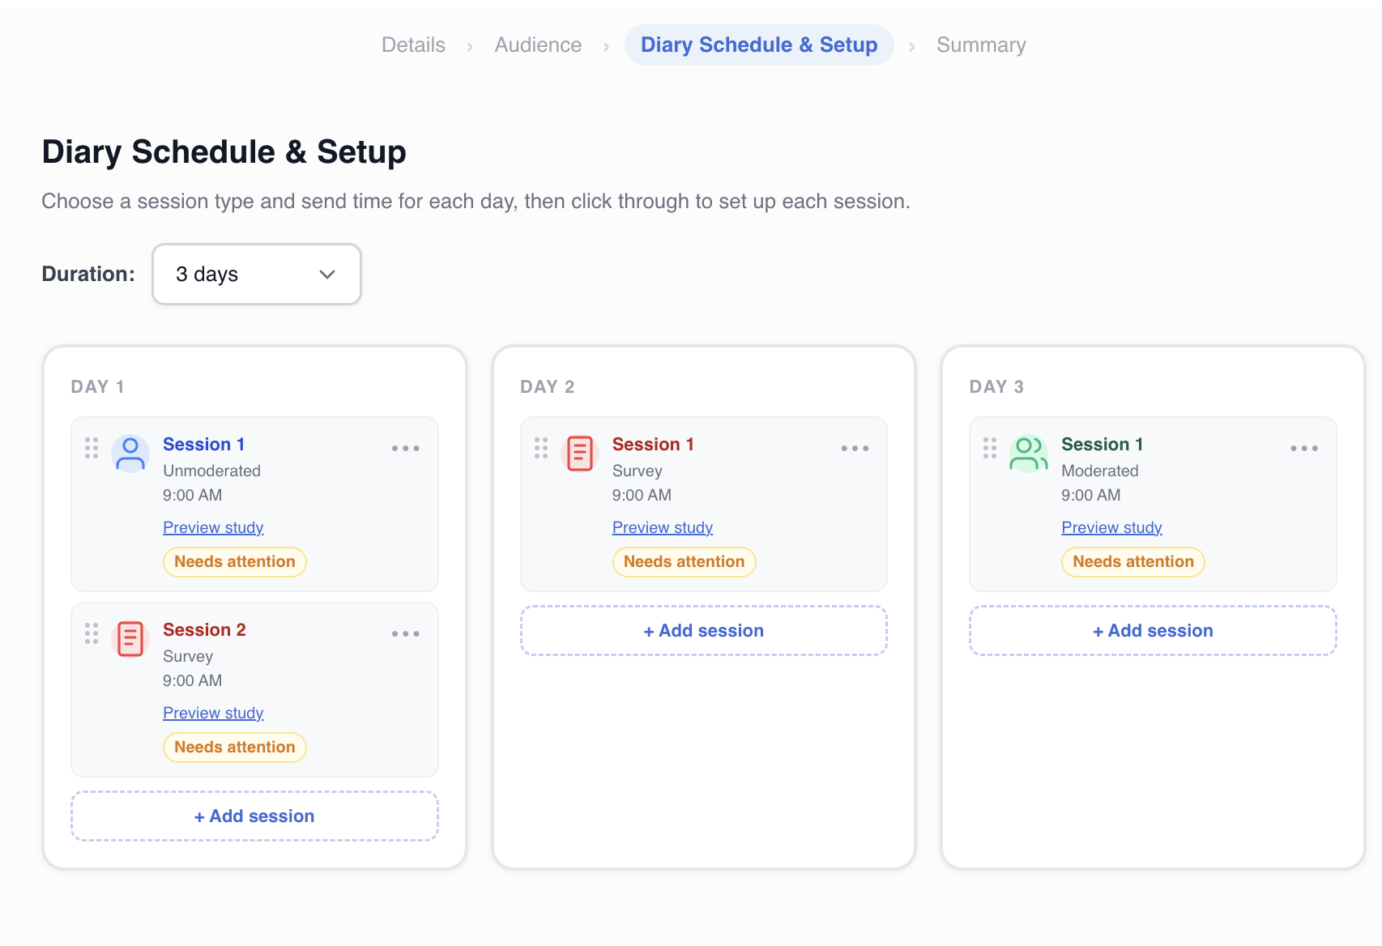Open three-dot menu for Day 3 Session 1
Viewport: 1382px width, 946px height.
click(x=1303, y=449)
